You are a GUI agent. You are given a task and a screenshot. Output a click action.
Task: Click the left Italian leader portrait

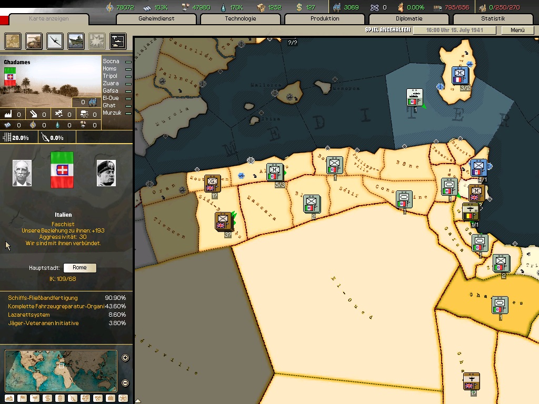(x=22, y=173)
